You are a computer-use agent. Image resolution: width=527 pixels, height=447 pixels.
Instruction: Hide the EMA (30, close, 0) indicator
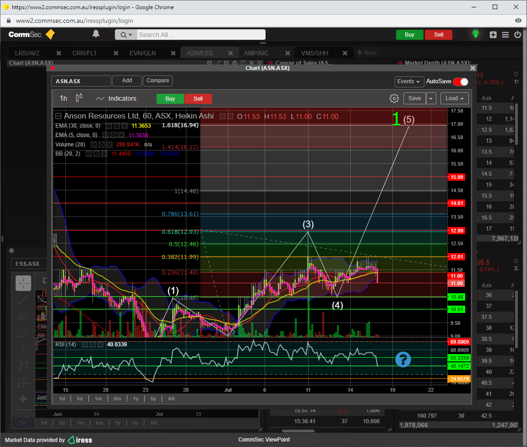point(109,126)
